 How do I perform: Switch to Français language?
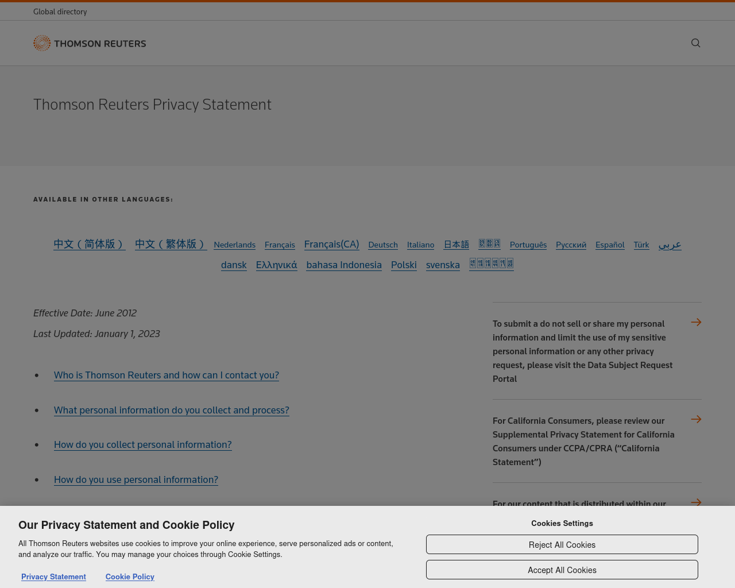pyautogui.click(x=280, y=245)
